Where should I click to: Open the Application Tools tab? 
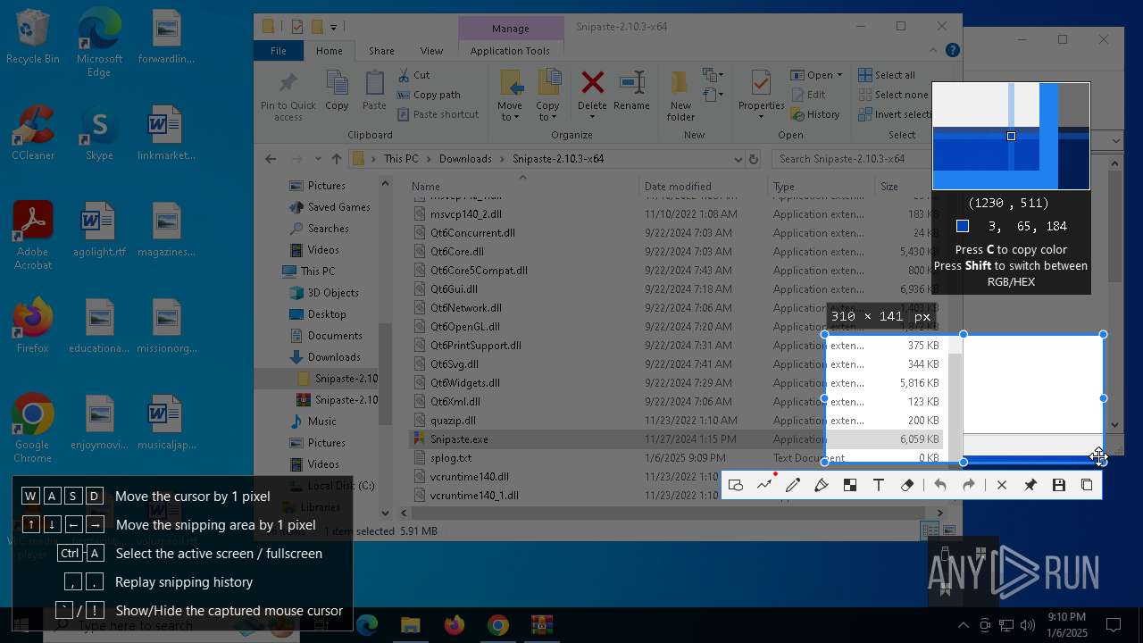tap(510, 51)
